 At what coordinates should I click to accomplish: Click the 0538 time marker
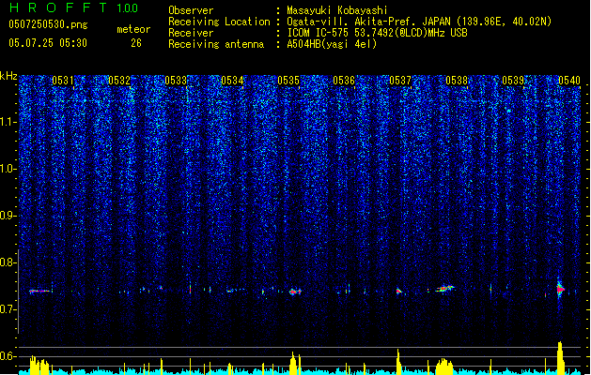pyautogui.click(x=457, y=81)
